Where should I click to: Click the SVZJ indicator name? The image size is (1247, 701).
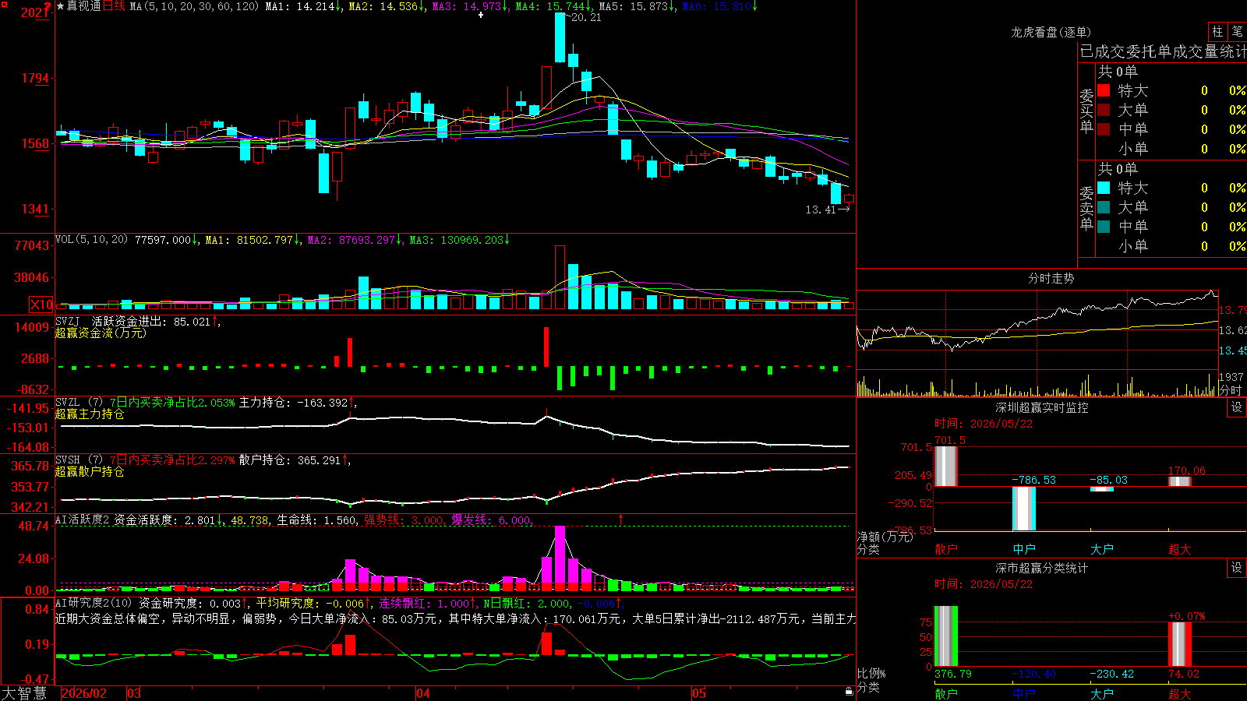pos(68,322)
